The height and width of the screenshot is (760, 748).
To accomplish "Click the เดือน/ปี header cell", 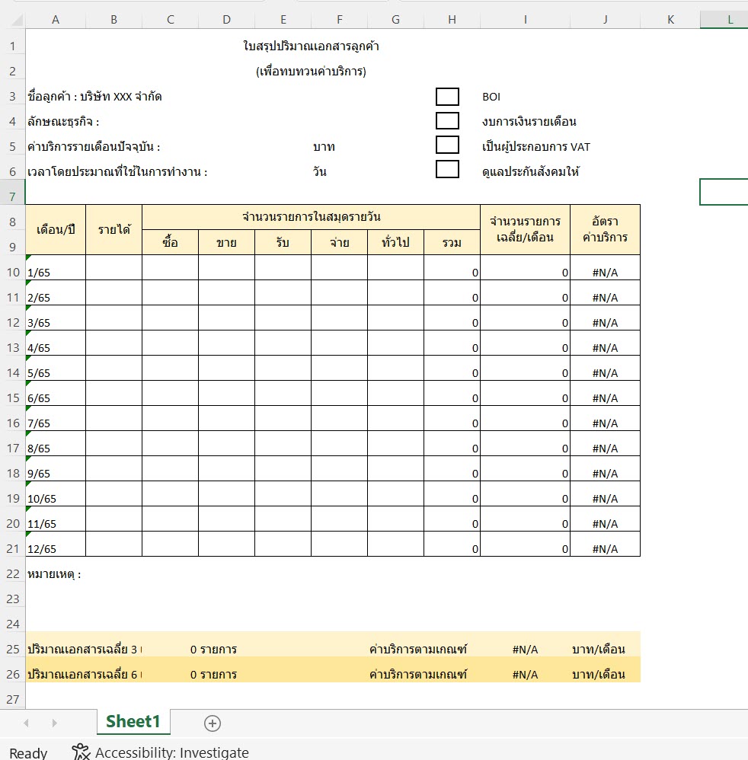I will pos(56,230).
